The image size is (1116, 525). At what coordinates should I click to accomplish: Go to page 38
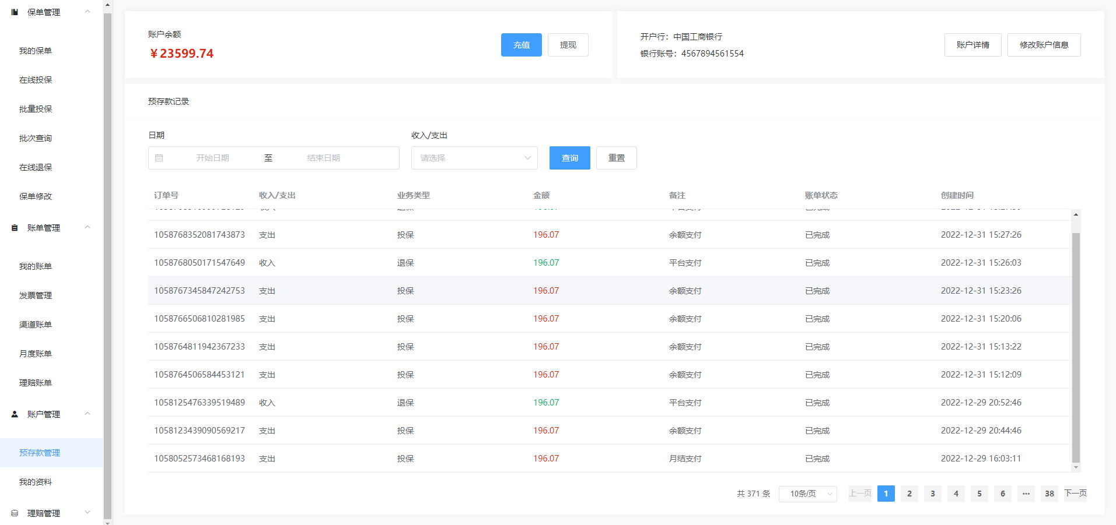pos(1049,494)
